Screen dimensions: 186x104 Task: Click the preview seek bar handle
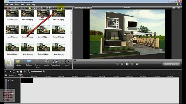[75, 60]
